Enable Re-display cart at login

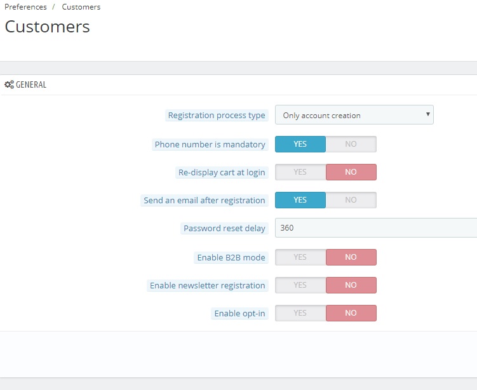click(x=300, y=172)
